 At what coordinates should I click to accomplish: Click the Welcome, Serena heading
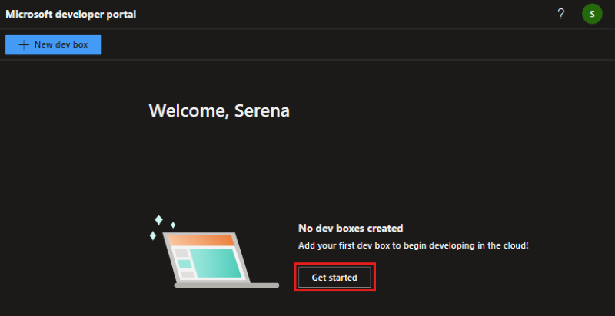(x=219, y=110)
